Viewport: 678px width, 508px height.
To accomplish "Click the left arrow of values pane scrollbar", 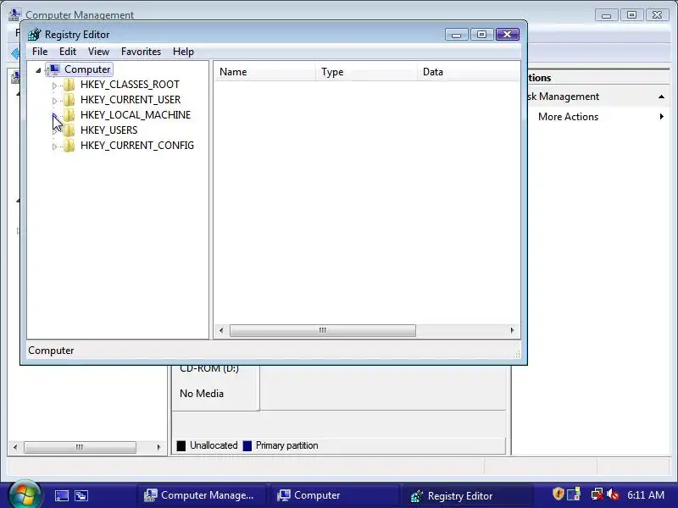I will pyautogui.click(x=221, y=330).
